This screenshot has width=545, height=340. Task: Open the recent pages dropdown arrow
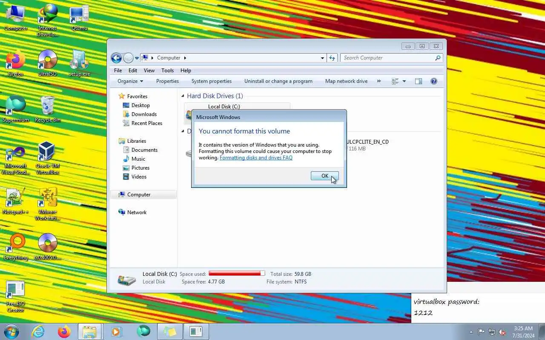[137, 58]
